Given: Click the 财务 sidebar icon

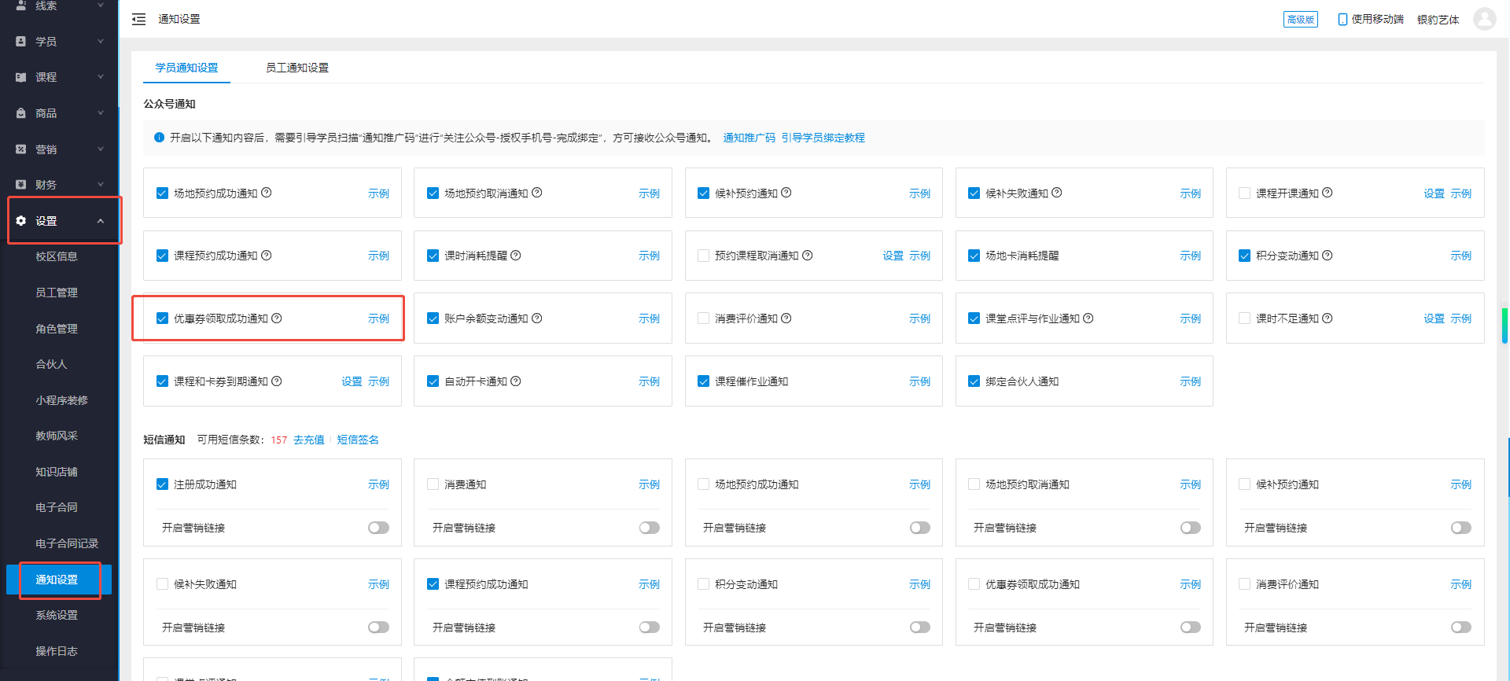Looking at the screenshot, I should 21,185.
